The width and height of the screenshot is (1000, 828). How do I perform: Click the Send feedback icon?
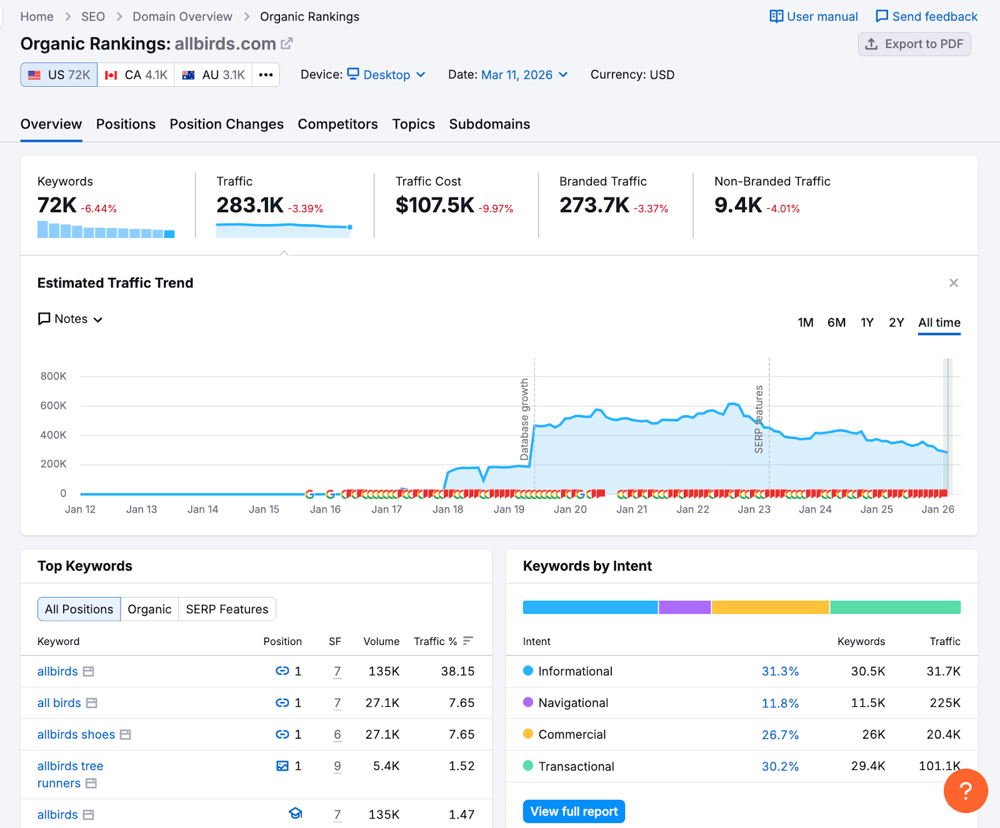[x=881, y=16]
